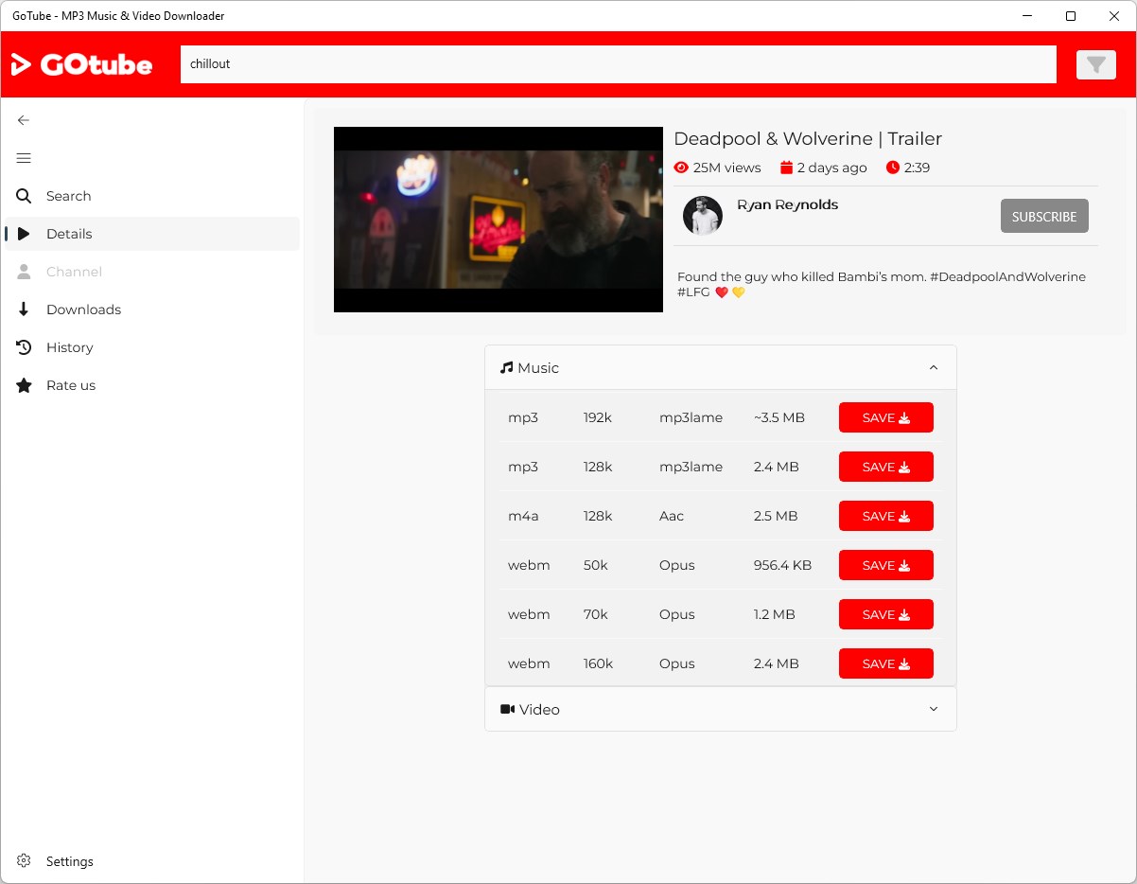1137x884 pixels.
Task: Click the Downloads arrow icon in sidebar
Action: [24, 309]
